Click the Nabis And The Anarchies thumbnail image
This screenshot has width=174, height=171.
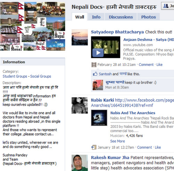pyautogui.click(x=99, y=118)
